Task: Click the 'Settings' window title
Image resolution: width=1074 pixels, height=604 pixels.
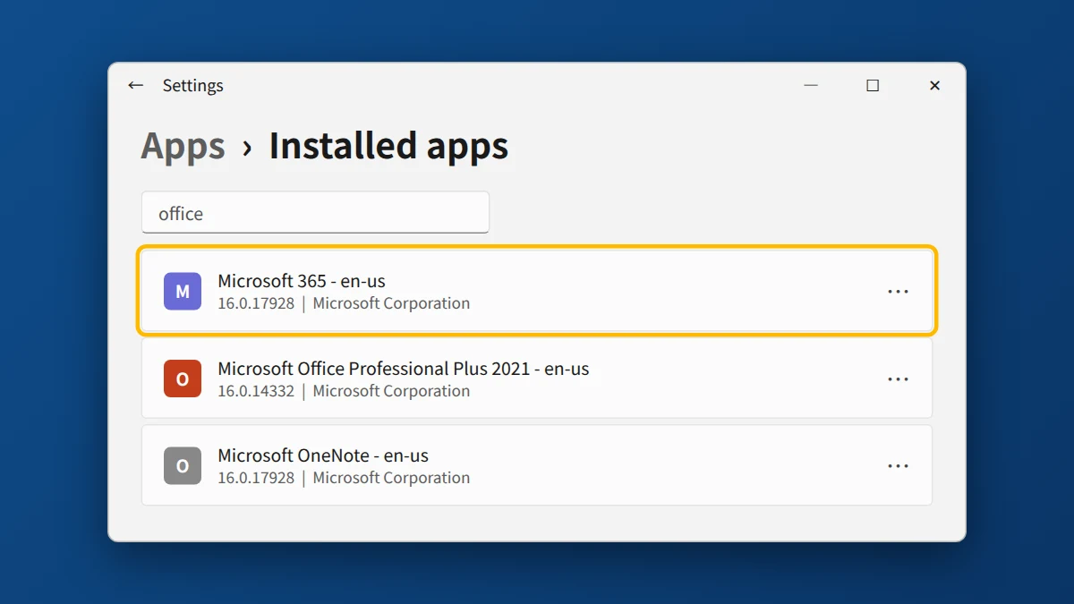Action: (x=192, y=86)
